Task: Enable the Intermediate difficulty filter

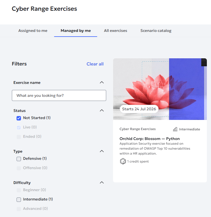Action: tap(19, 200)
